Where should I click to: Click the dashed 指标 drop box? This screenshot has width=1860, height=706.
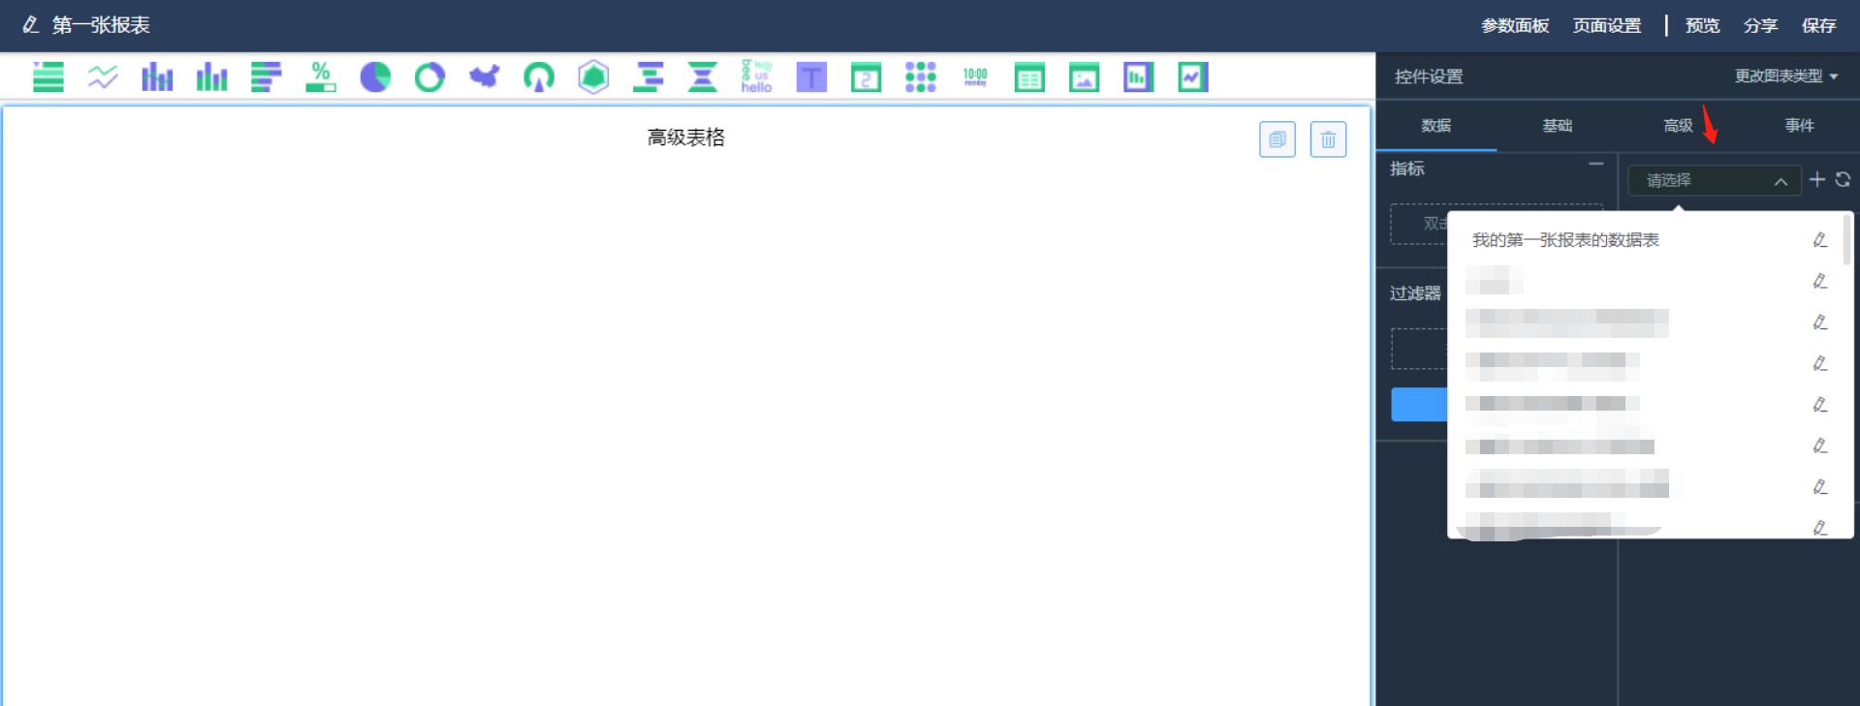pos(1420,224)
